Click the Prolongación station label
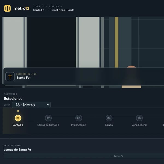 [x=78, y=125]
